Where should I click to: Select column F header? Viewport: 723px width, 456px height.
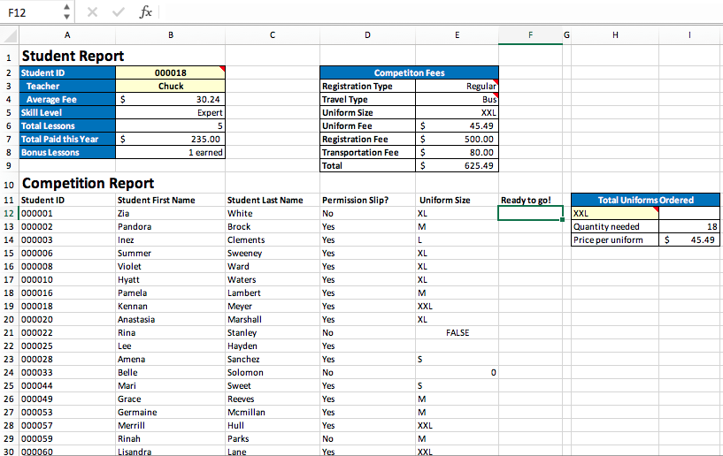point(530,35)
